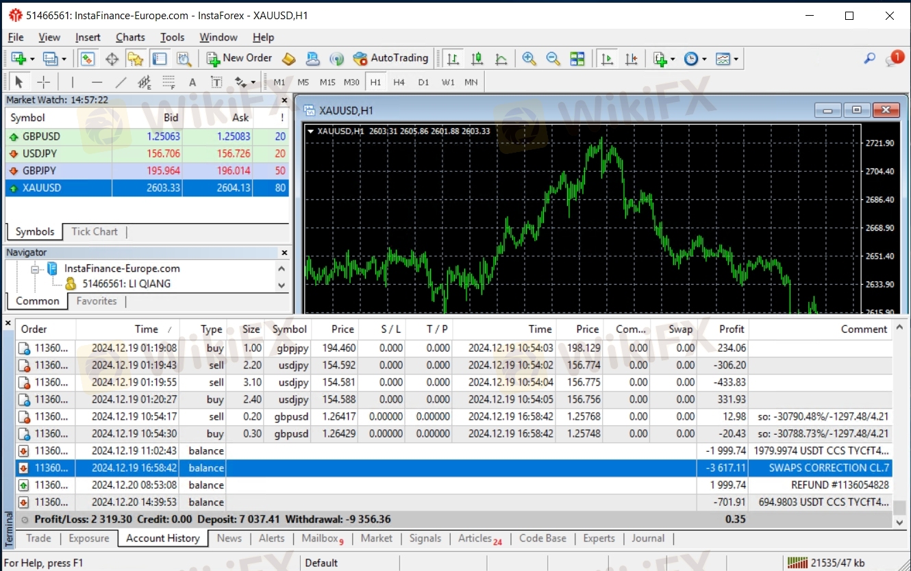The height and width of the screenshot is (571, 911).
Task: Switch chart to candlesticks view
Action: pos(477,59)
